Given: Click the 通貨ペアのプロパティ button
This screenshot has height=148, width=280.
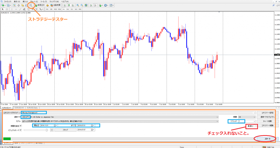Looking at the screenshot, I should coord(267,117).
